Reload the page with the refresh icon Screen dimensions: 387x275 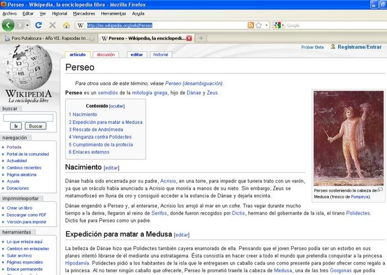(38, 25)
